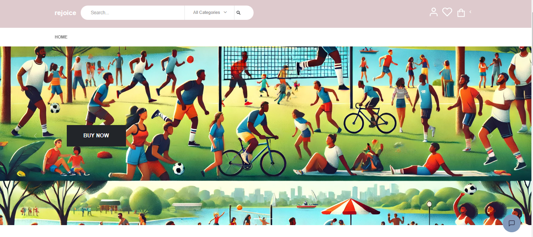This screenshot has width=533, height=237.
Task: Go to the HOME menu item
Action: point(61,37)
